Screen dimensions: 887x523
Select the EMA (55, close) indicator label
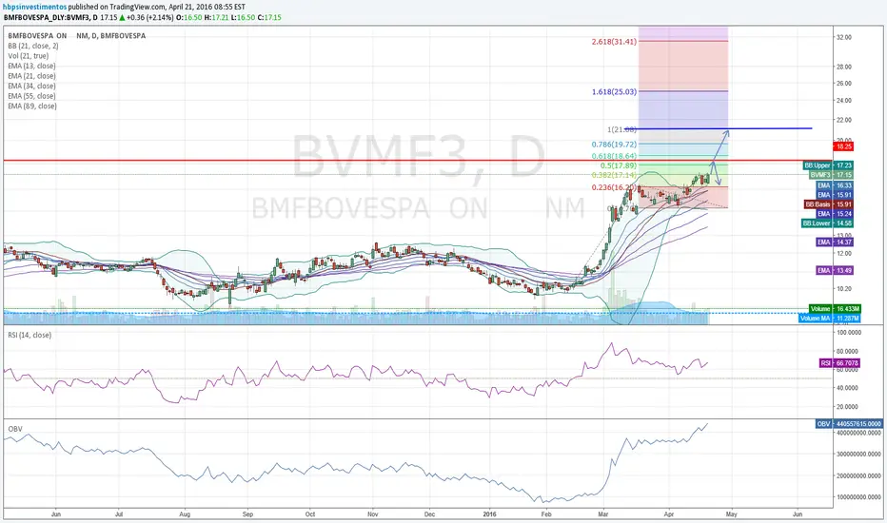31,96
